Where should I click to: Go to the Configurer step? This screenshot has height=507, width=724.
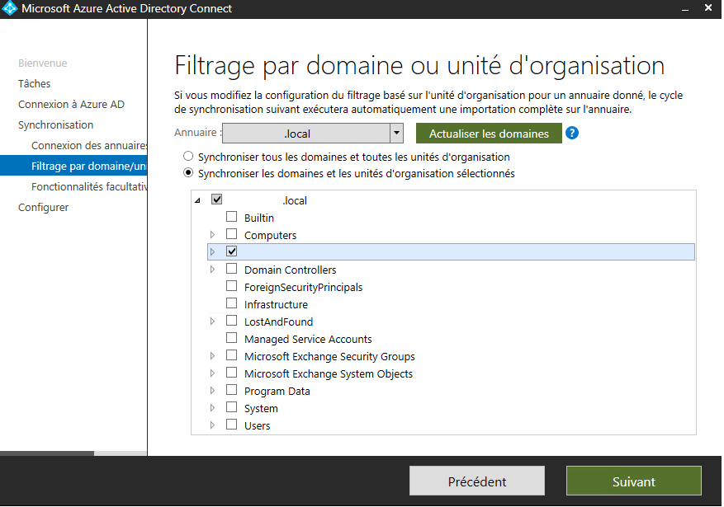coord(43,208)
